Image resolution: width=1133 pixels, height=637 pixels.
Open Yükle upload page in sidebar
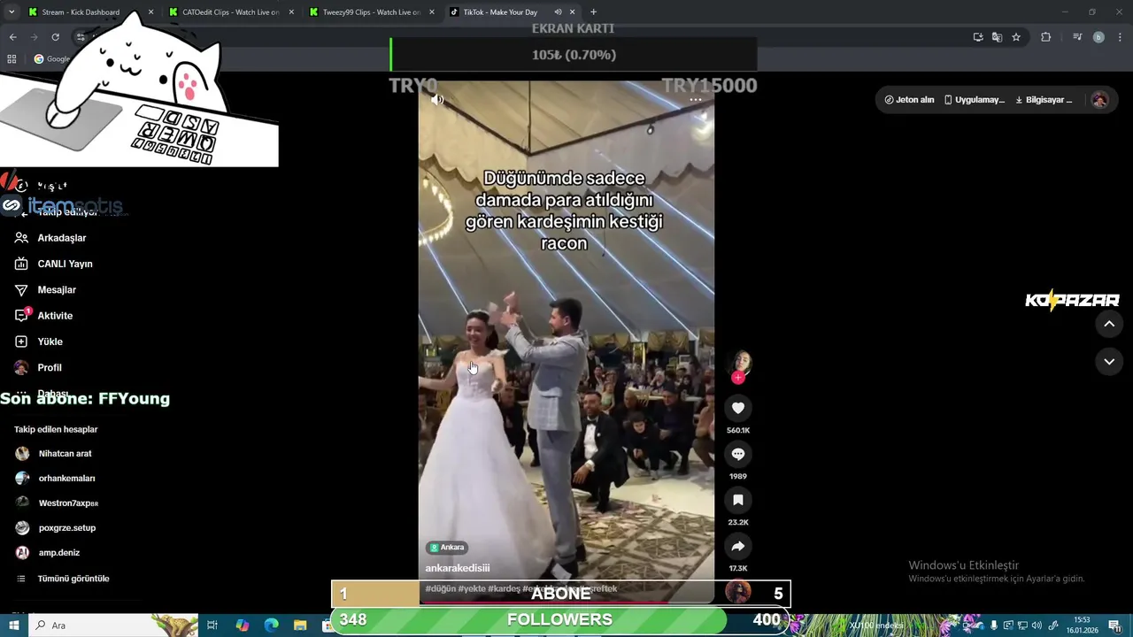39,342
